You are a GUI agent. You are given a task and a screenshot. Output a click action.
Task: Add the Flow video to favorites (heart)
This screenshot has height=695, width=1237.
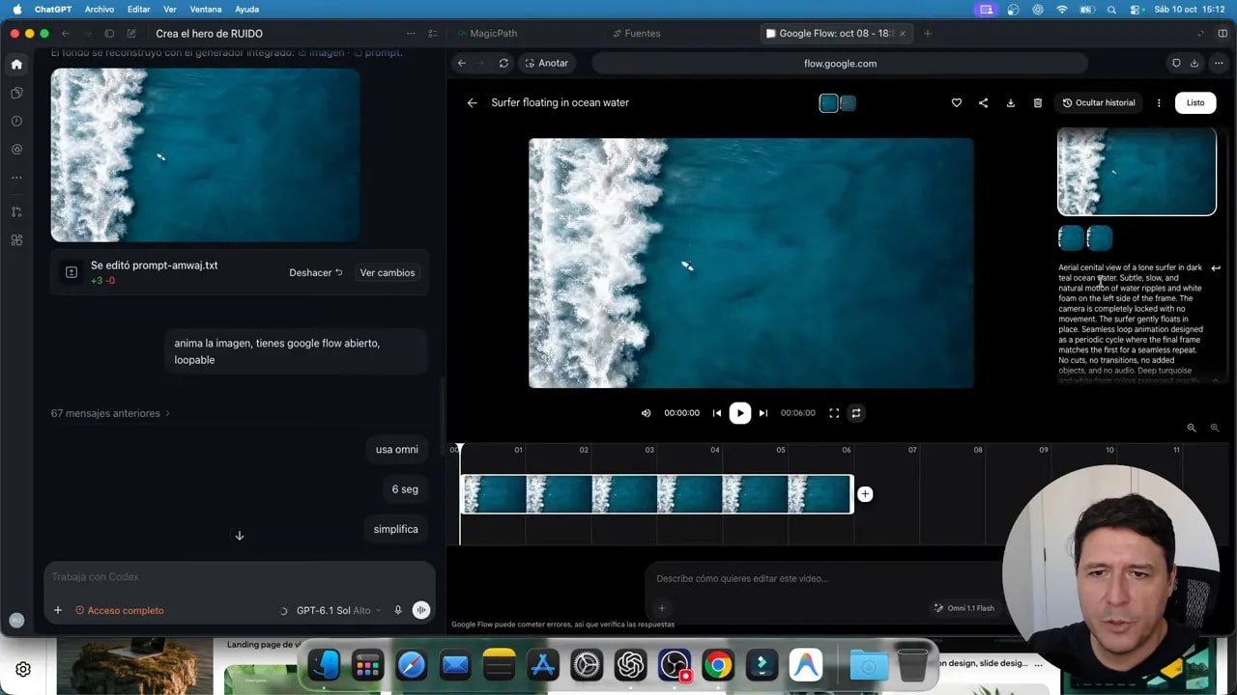[x=957, y=103]
